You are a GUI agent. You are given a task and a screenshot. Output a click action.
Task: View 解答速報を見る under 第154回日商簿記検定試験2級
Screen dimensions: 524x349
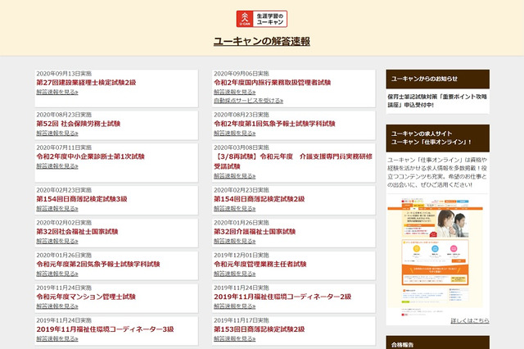tap(235, 208)
